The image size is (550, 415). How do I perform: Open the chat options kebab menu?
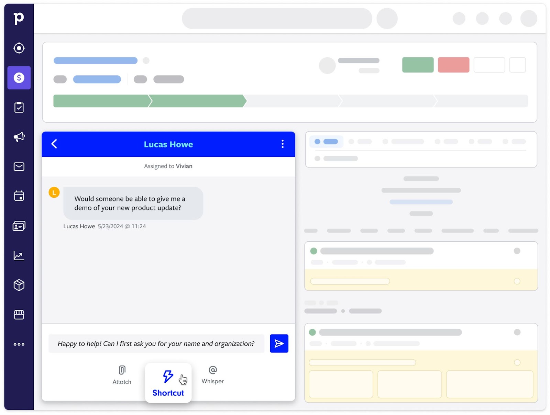point(283,144)
